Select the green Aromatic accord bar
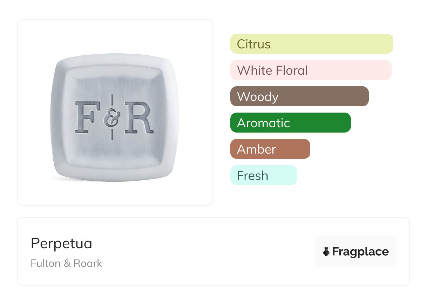Image resolution: width=427 pixels, height=303 pixels. 290,123
